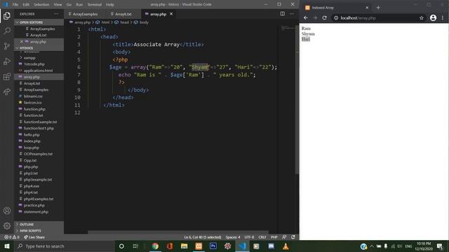
Task: Open the Help menu
Action: point(110,4)
